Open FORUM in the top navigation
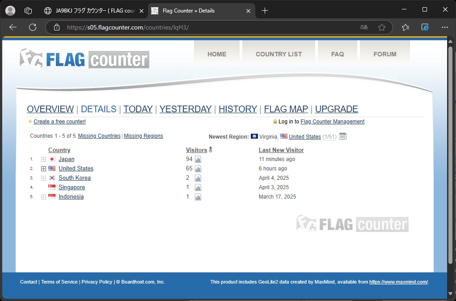The image size is (456, 301). click(x=385, y=54)
